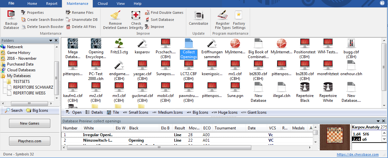Click the Backup Database icon
The image size is (388, 158).
point(11,20)
